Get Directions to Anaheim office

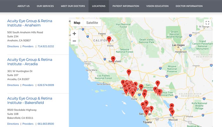point(13,46)
